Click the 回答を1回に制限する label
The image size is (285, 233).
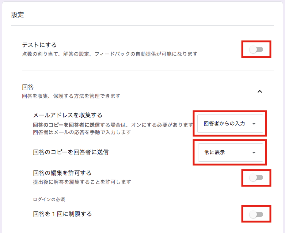[x=62, y=214]
